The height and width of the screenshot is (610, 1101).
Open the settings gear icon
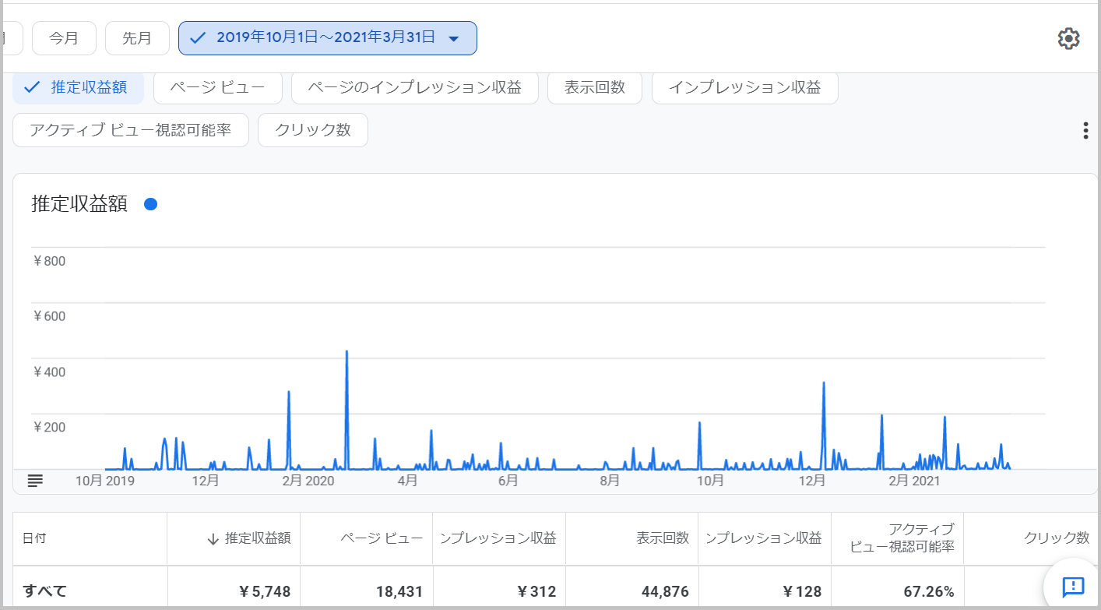click(1068, 38)
